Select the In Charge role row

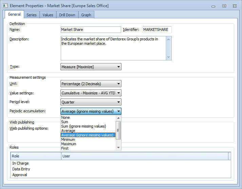(20, 163)
